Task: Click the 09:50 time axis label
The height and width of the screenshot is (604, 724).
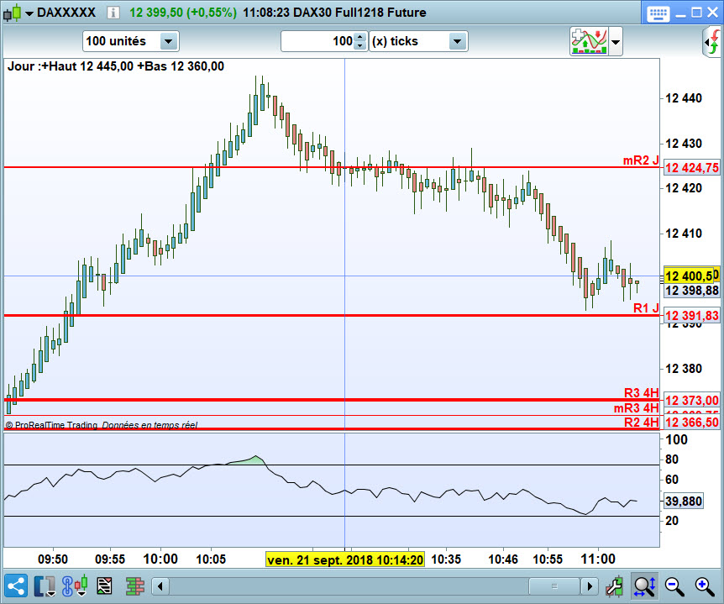Action: click(53, 559)
